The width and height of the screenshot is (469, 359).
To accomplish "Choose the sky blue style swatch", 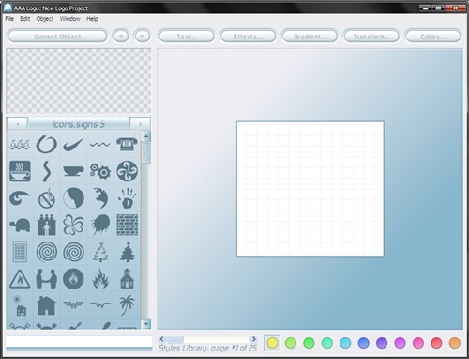I will tap(345, 343).
